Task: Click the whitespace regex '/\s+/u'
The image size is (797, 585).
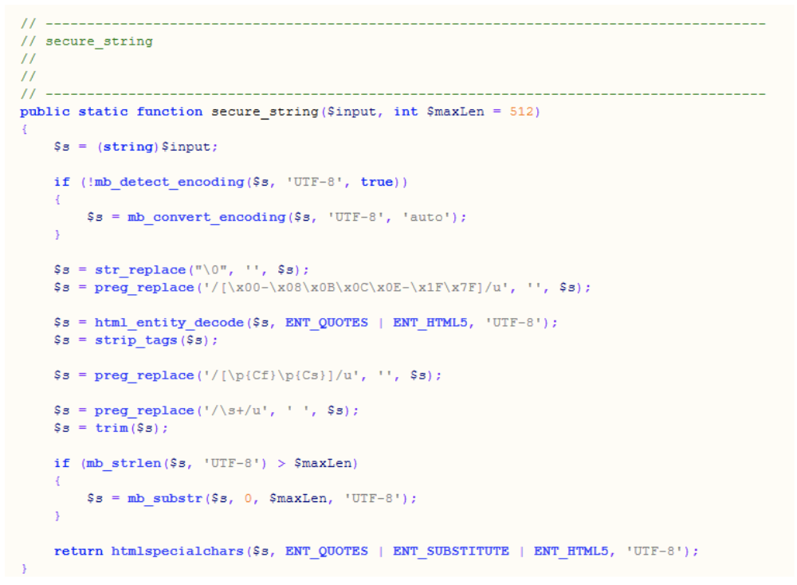Action: click(236, 410)
